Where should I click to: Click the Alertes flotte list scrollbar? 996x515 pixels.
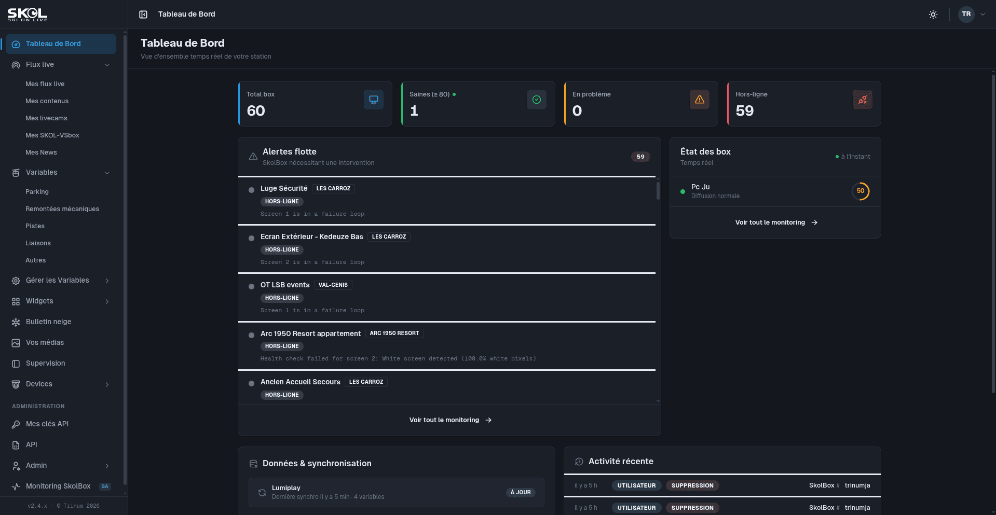[x=658, y=191]
